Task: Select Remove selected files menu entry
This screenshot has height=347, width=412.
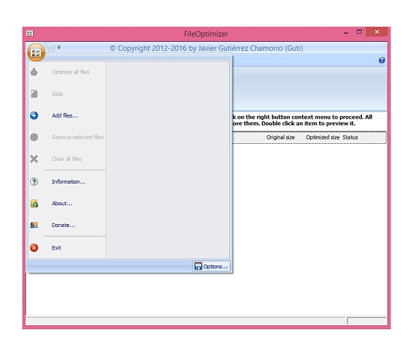Action: point(77,137)
